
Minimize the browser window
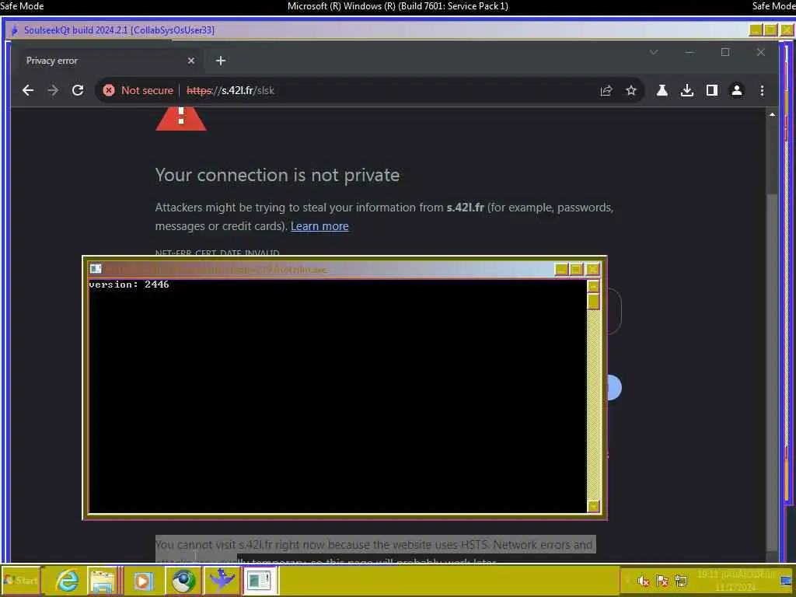pos(690,52)
